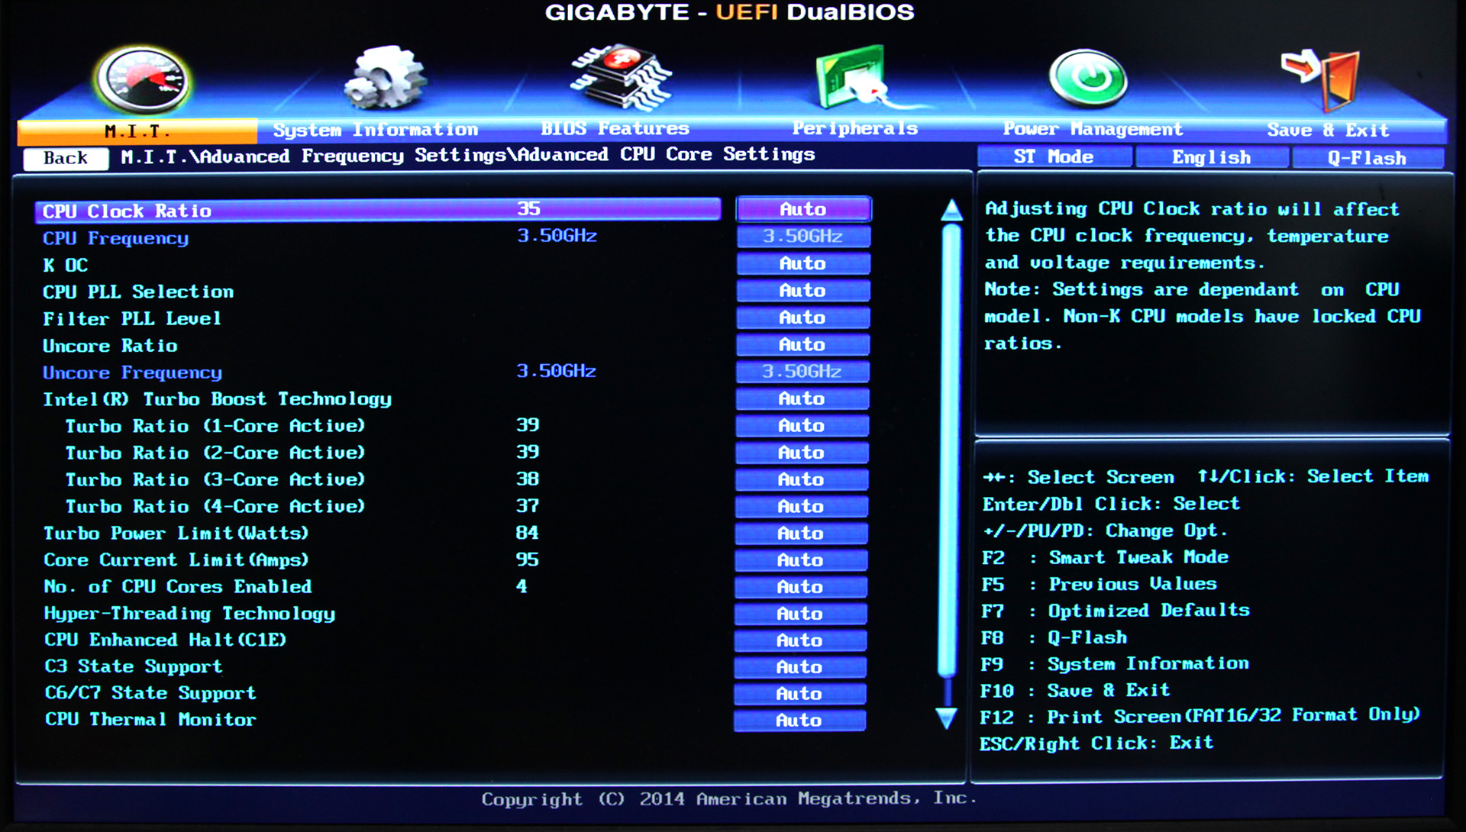Click the settings list vertical scrollbar thumb

(x=950, y=450)
